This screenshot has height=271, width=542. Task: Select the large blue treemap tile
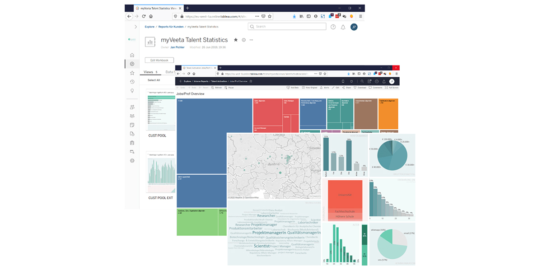pos(214,135)
